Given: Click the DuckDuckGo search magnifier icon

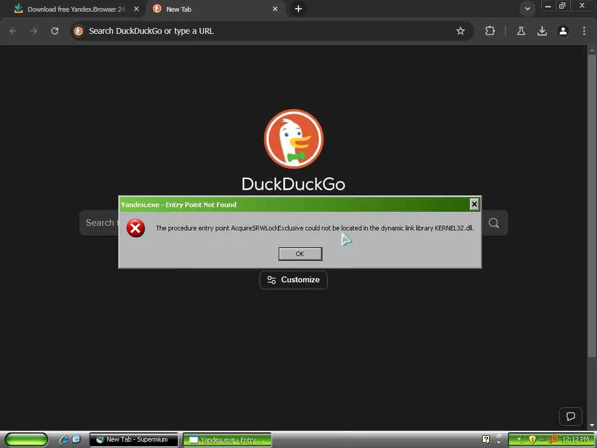Looking at the screenshot, I should (x=494, y=223).
